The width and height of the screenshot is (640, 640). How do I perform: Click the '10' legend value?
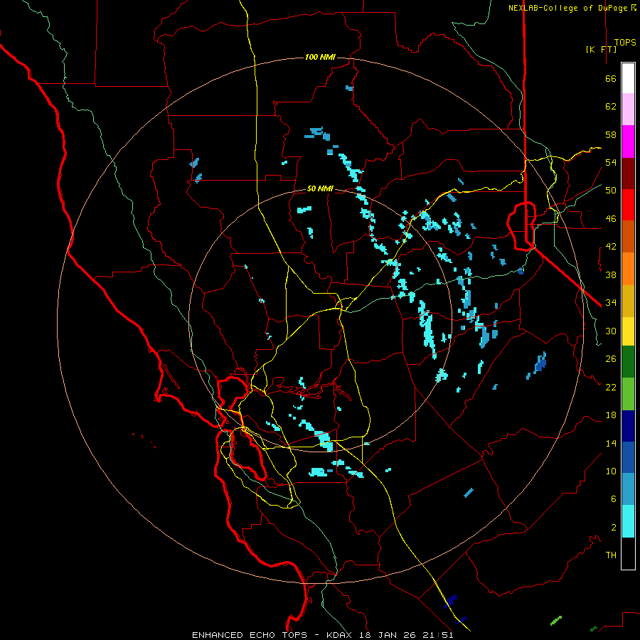[x=611, y=471]
